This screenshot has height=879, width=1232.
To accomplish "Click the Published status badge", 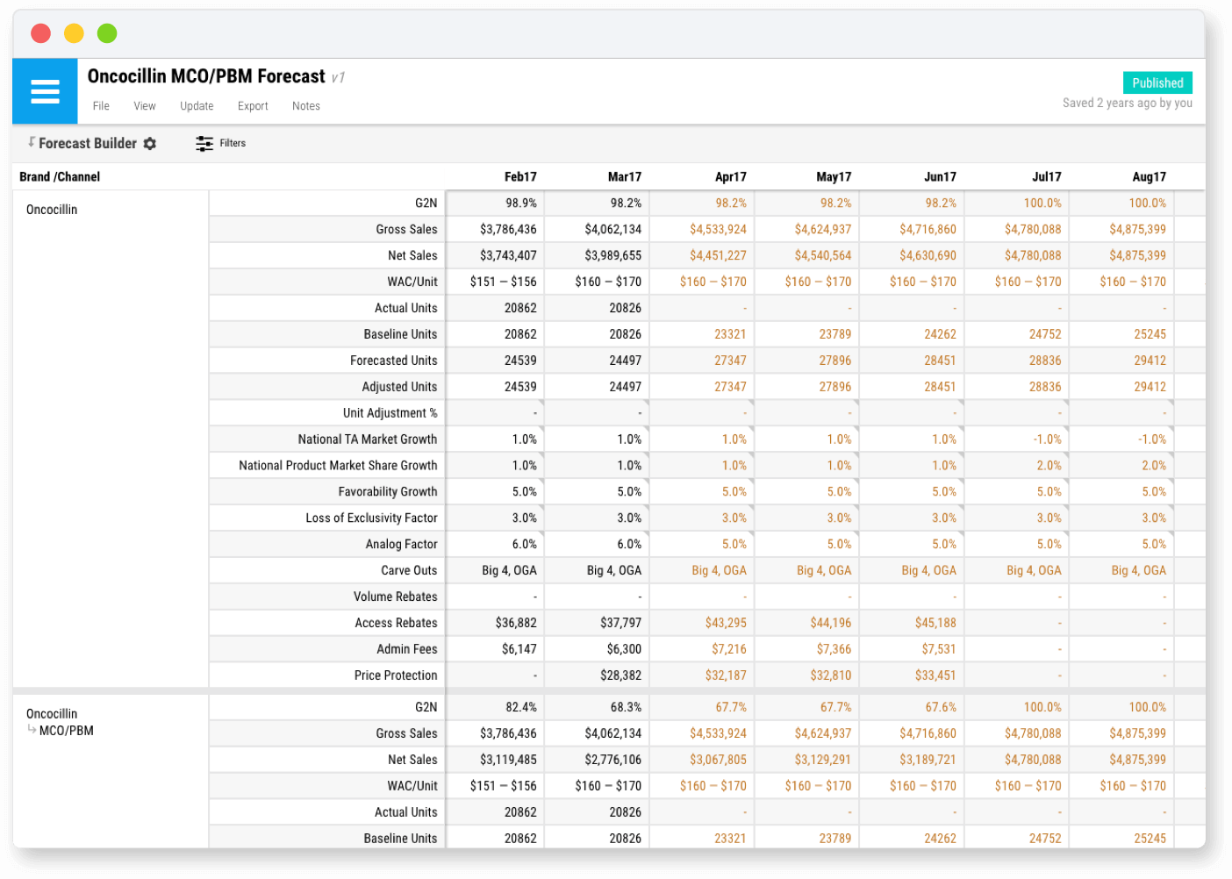I will [x=1157, y=83].
